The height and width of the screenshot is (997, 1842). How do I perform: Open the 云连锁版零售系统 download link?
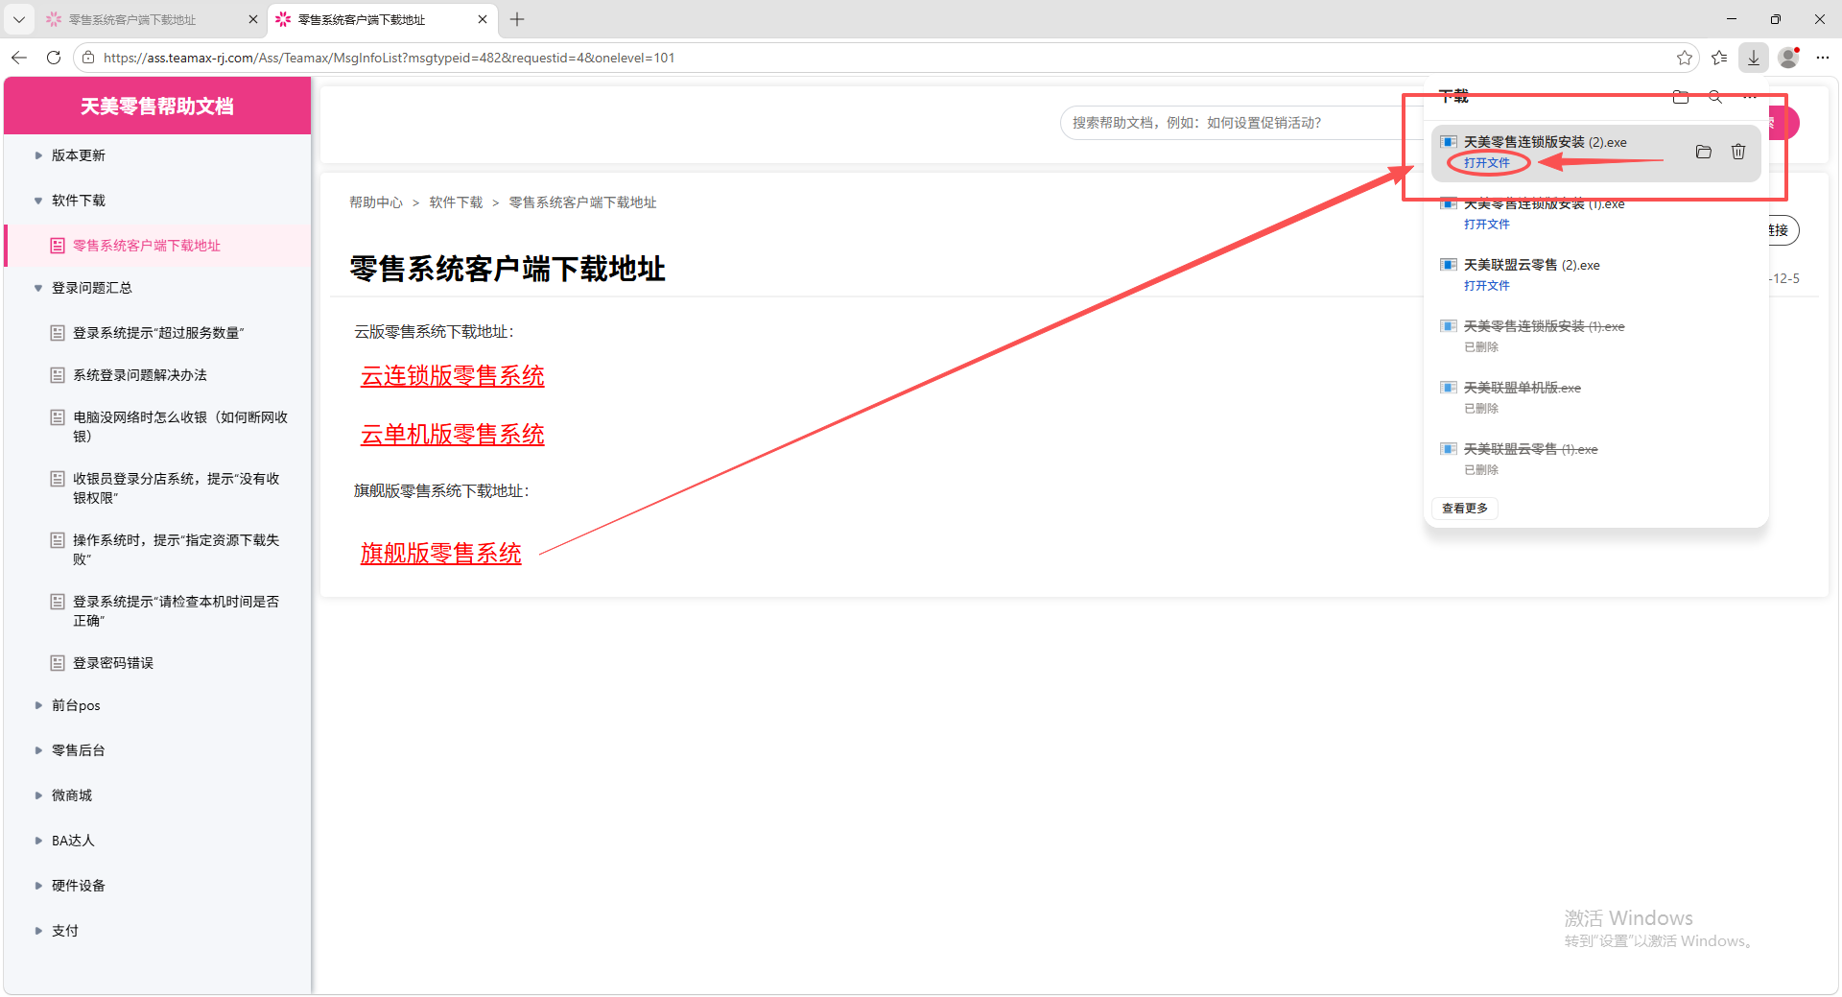[x=452, y=376]
